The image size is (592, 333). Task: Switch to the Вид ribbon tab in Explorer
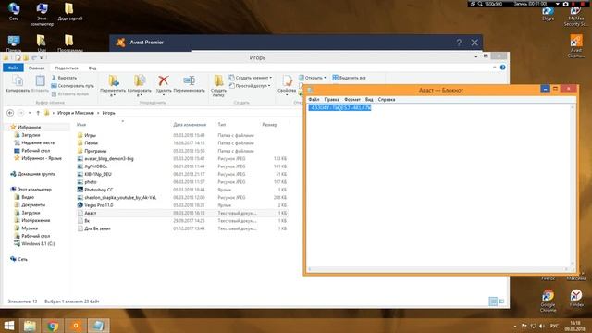tap(92, 68)
